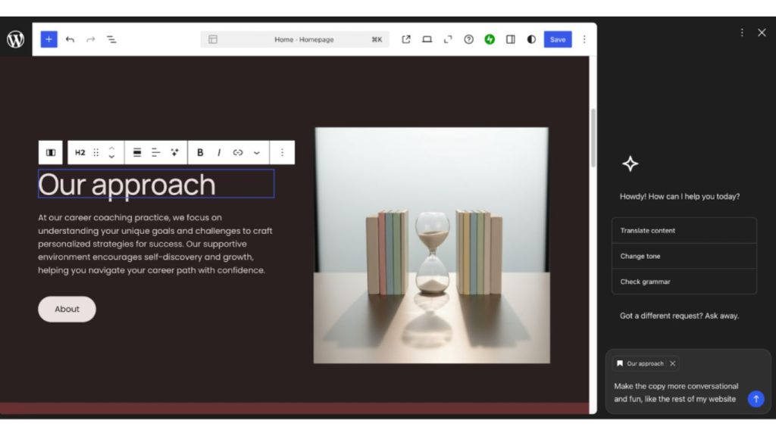
Task: Click the About button on page
Action: 67,309
